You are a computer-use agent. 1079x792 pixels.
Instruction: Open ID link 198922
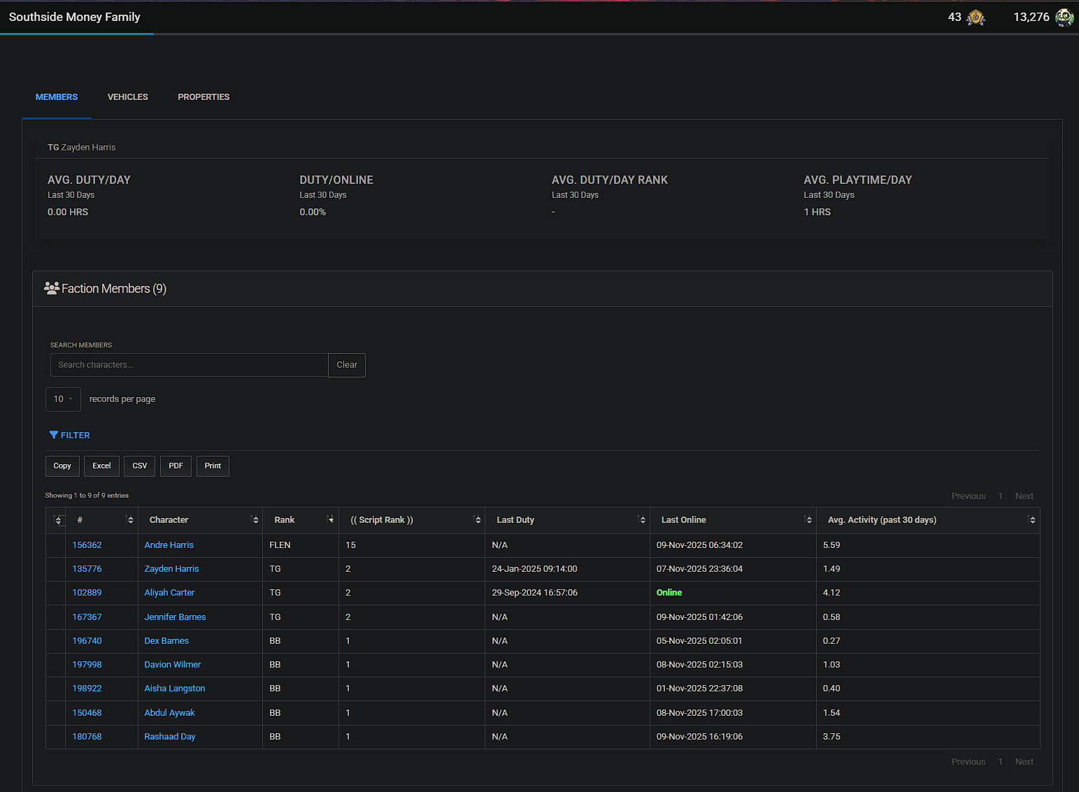click(x=87, y=689)
